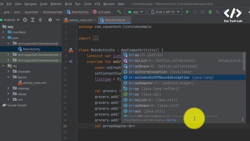
Task: Click the Apply Changes rerun icon
Action: 195,12
